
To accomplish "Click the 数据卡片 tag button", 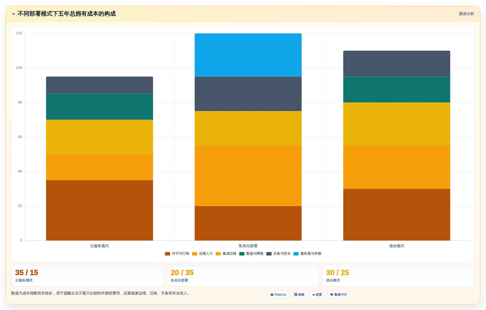I will [x=339, y=294].
